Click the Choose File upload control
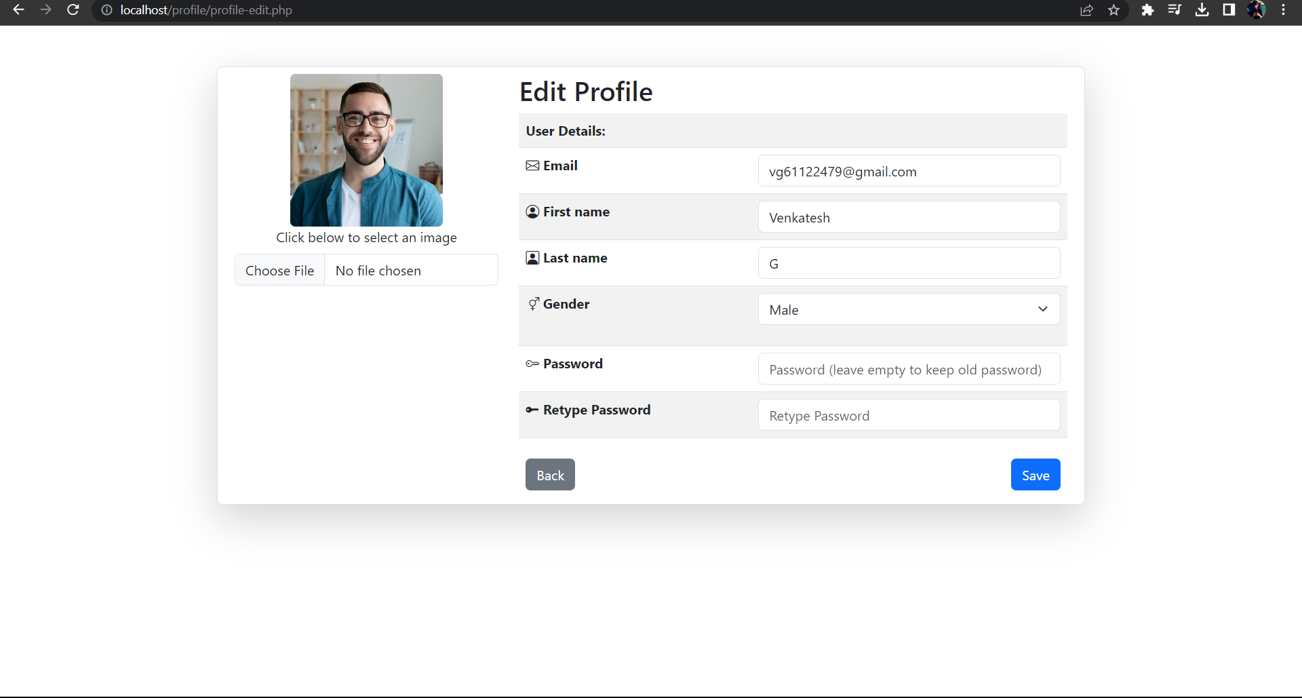1302x698 pixels. pos(279,270)
